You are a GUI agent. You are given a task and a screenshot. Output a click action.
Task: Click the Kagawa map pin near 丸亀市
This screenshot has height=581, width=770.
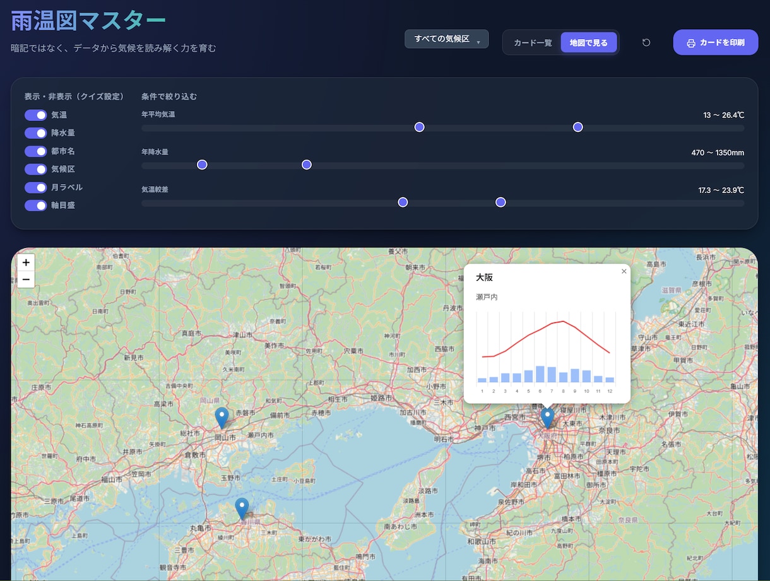242,508
